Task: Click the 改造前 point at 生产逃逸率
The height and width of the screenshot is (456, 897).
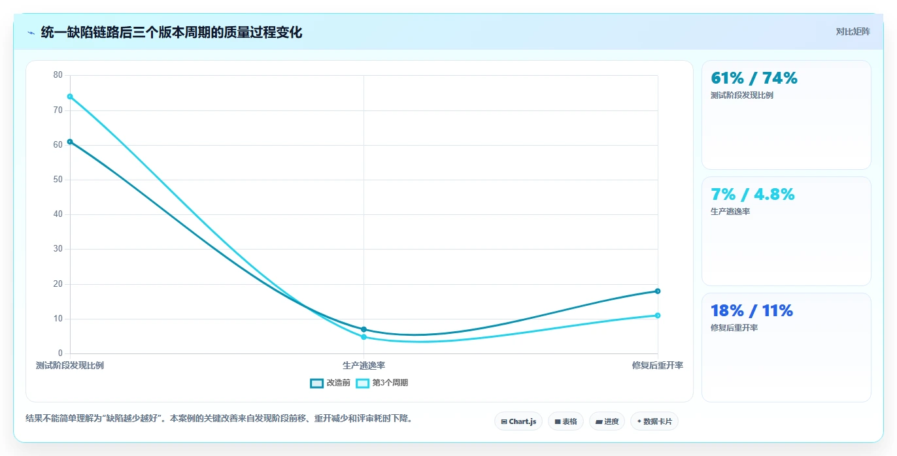Action: pyautogui.click(x=364, y=329)
